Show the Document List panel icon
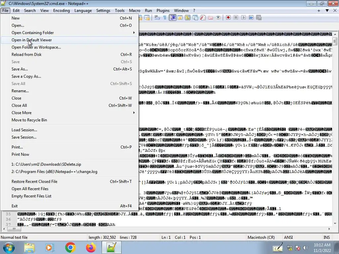 (195, 18)
